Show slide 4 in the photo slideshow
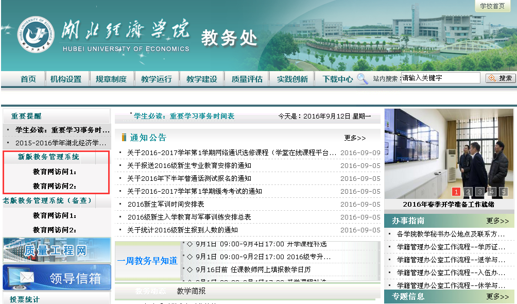517x304 pixels. [x=492, y=192]
